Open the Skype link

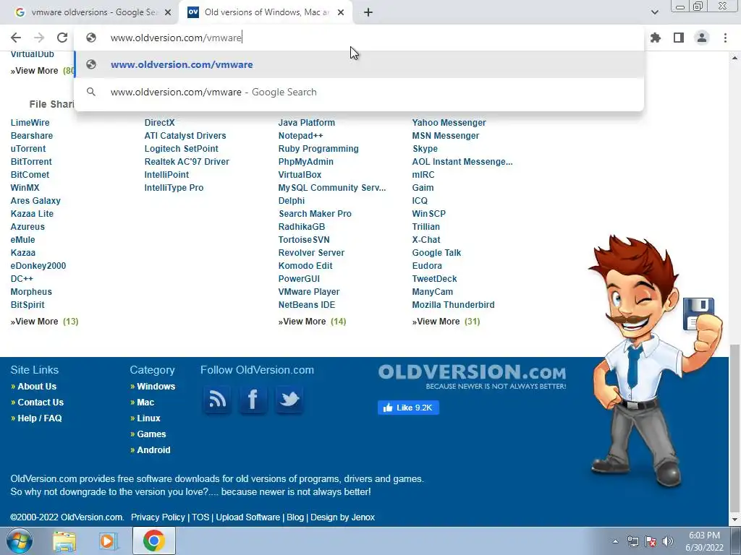click(x=425, y=149)
